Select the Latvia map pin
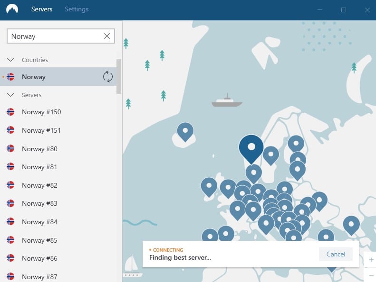Screen dimensions: 376x282 click(x=298, y=170)
